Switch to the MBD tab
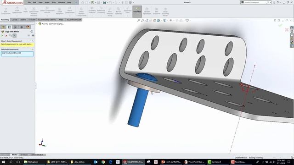294x165 pixels. [x=61, y=20]
